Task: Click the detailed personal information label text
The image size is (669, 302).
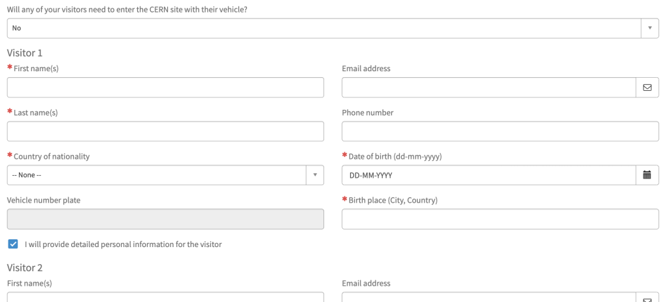Action: point(123,244)
